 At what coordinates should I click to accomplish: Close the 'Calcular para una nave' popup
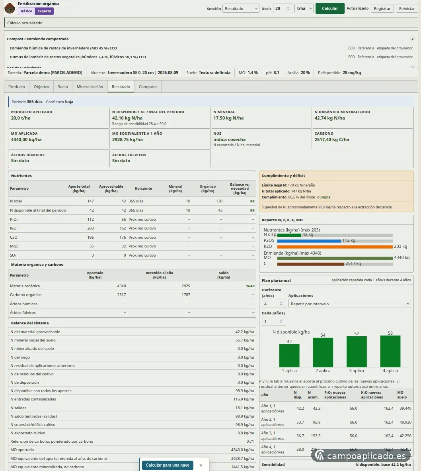click(201, 465)
